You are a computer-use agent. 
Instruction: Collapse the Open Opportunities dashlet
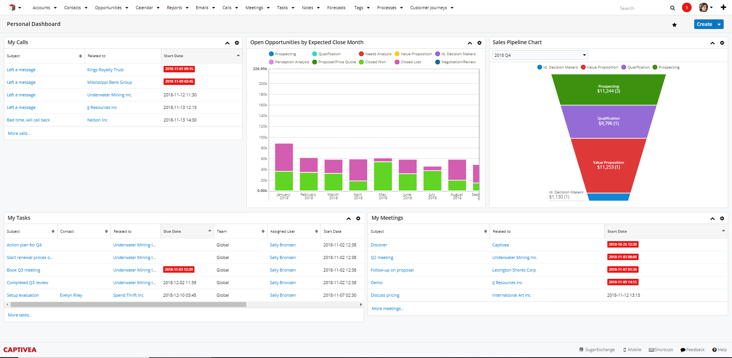click(470, 43)
